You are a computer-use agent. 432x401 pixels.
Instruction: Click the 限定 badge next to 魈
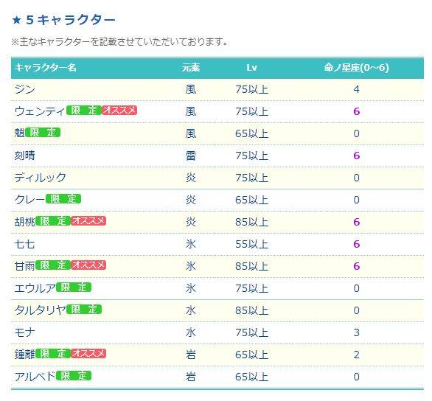(x=43, y=133)
